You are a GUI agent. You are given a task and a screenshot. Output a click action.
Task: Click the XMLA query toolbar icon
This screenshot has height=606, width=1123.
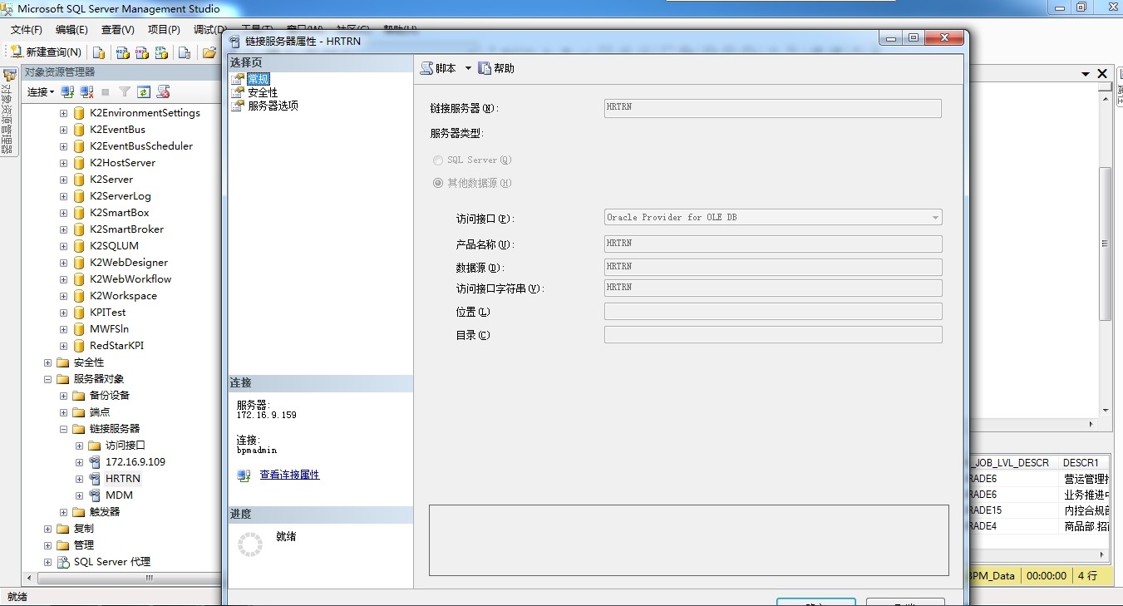pyautogui.click(x=162, y=52)
